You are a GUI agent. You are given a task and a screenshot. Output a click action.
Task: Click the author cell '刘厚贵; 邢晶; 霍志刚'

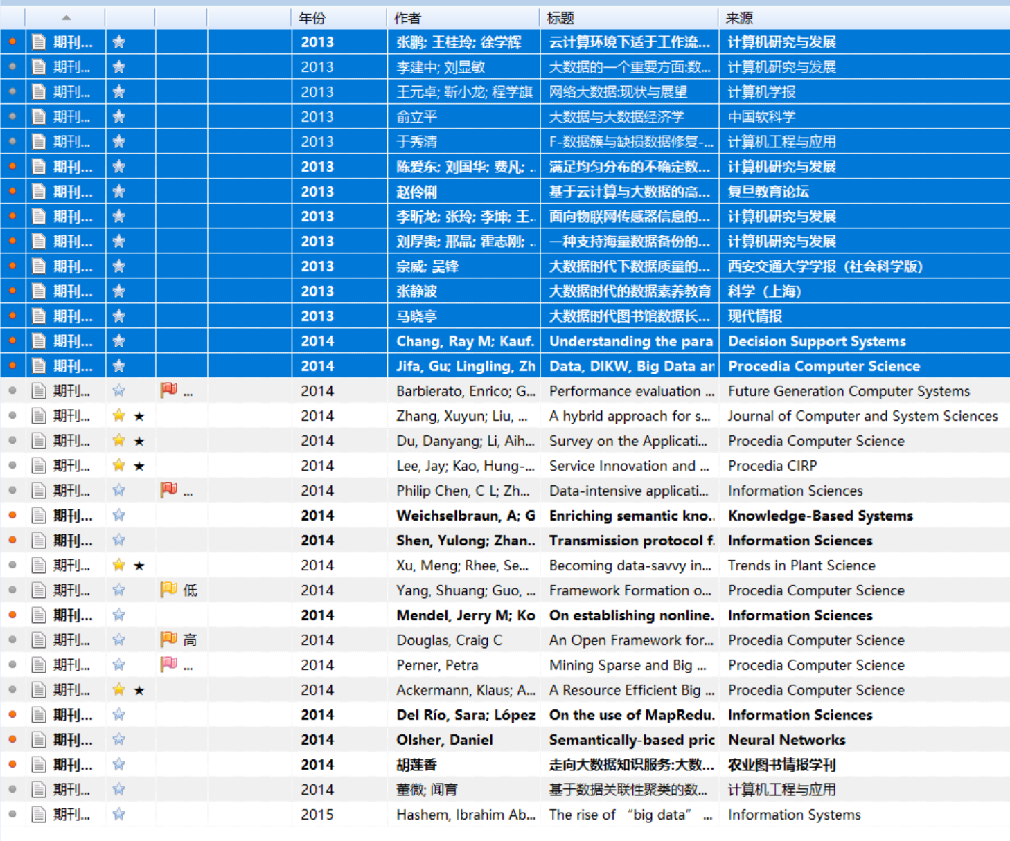(x=466, y=242)
